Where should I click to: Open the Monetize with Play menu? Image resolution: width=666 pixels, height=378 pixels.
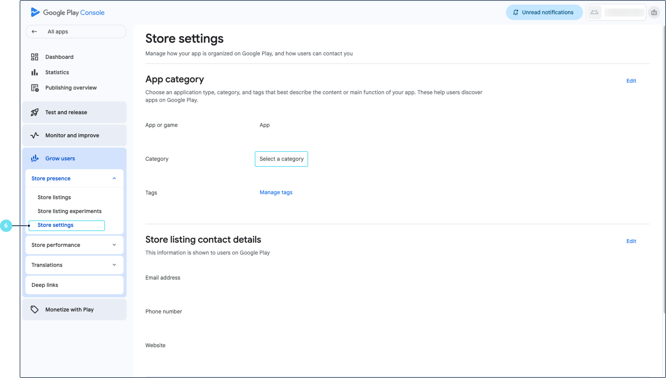coord(74,310)
